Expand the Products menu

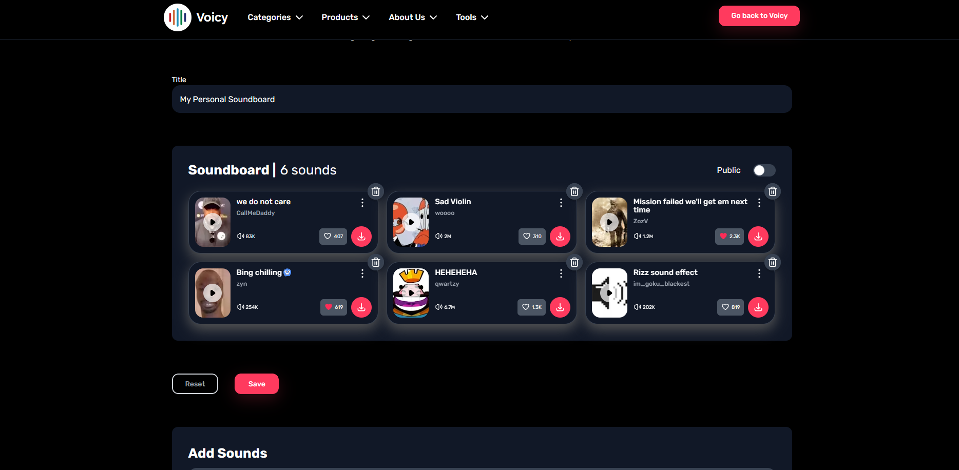click(345, 17)
